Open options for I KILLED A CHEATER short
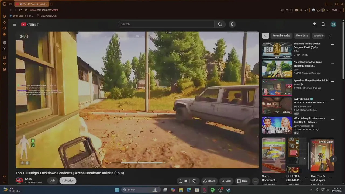 [x=306, y=178]
